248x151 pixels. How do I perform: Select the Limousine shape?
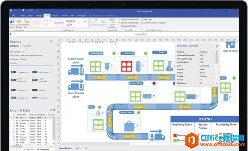pos(40,98)
